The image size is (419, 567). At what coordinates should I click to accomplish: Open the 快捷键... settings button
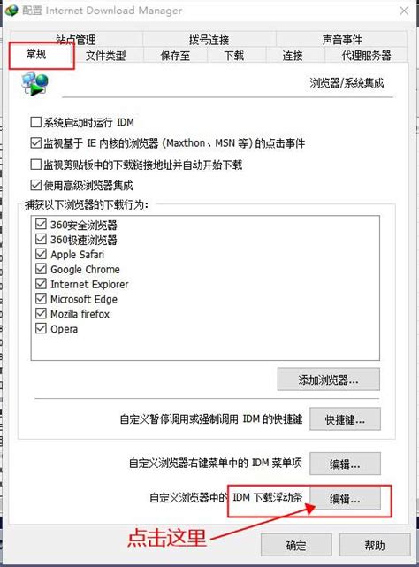345,419
